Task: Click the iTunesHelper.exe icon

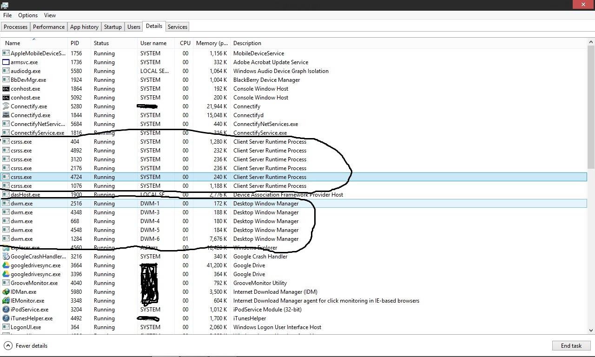Action: click(6, 318)
